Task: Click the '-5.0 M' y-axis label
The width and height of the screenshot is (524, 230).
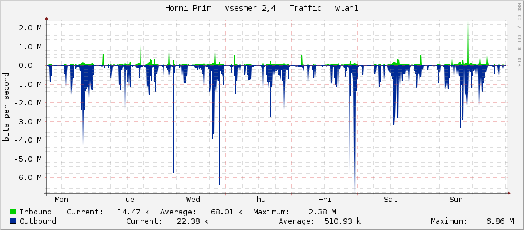Action: pos(28,159)
